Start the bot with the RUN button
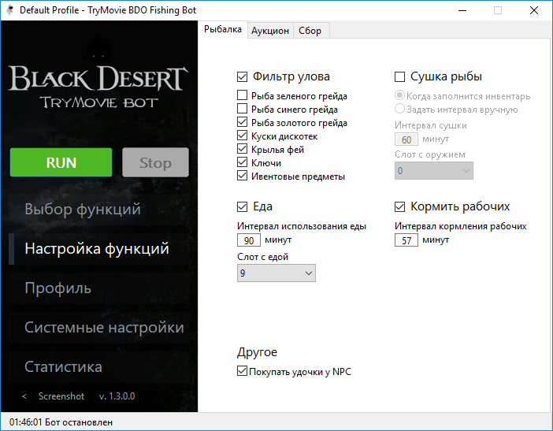The height and width of the screenshot is (431, 553). 61,162
